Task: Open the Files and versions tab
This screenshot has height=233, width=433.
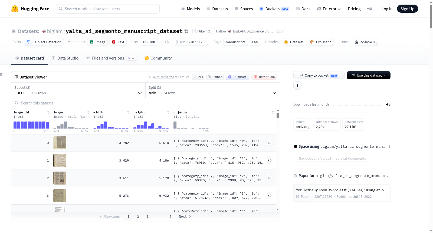Action: [111, 58]
